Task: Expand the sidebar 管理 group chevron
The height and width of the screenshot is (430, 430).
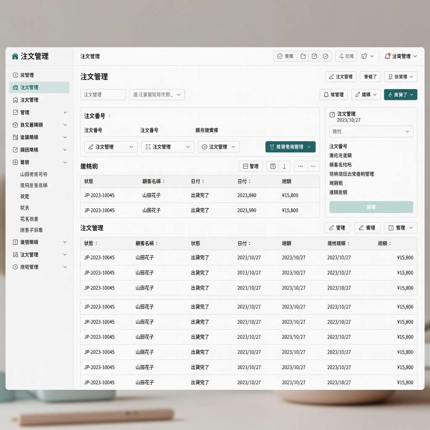Action: (x=65, y=113)
